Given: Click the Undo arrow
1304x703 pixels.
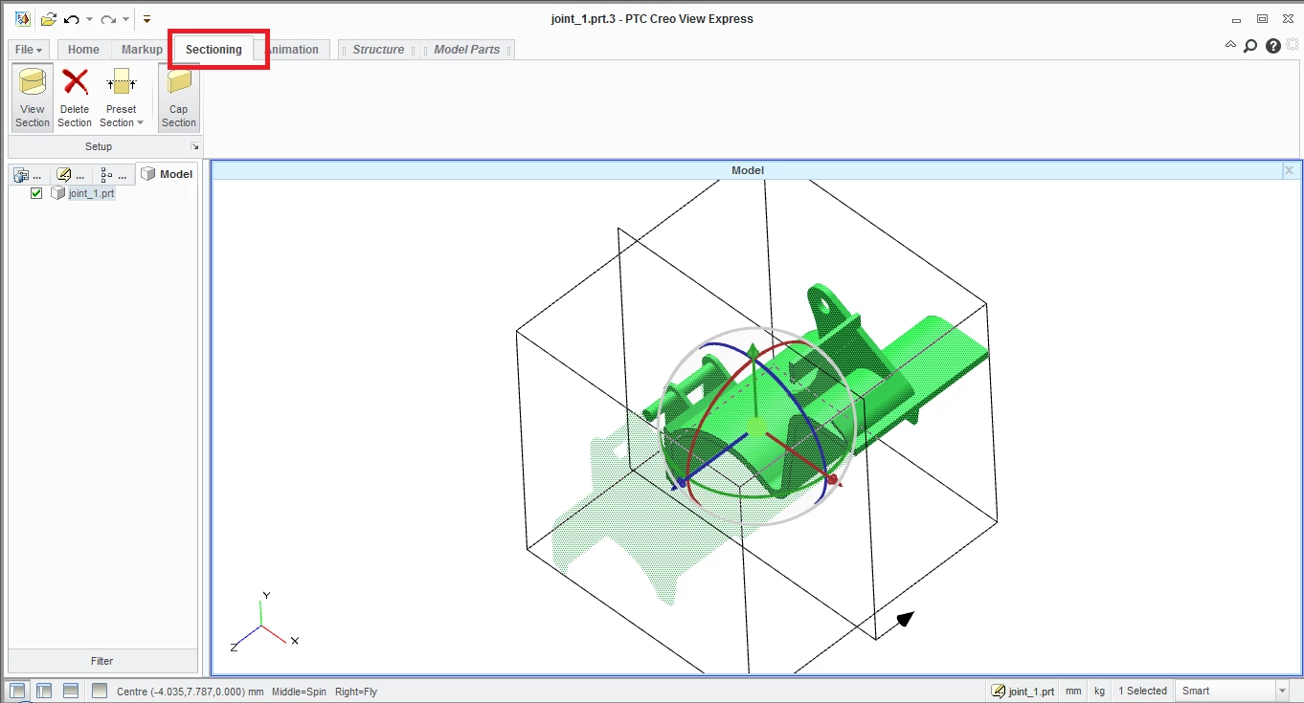Looking at the screenshot, I should pos(72,18).
